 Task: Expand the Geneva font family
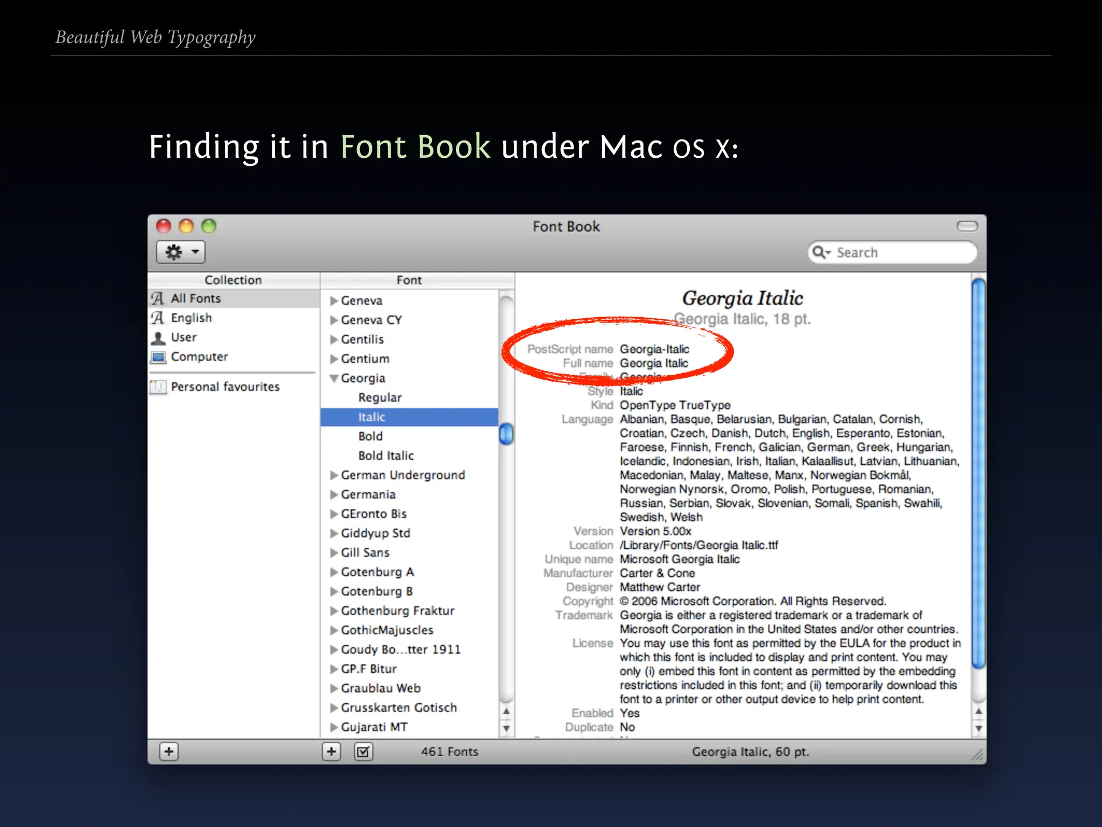coord(334,300)
